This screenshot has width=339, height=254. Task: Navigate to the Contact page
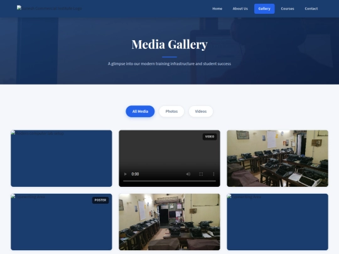tap(311, 9)
